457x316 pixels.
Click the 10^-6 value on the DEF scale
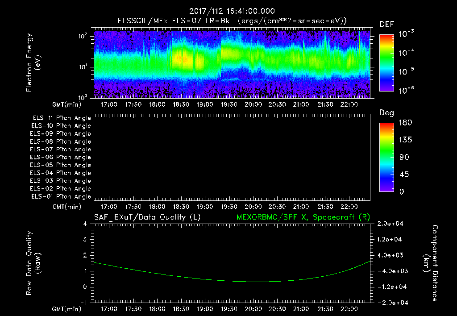pyautogui.click(x=407, y=90)
